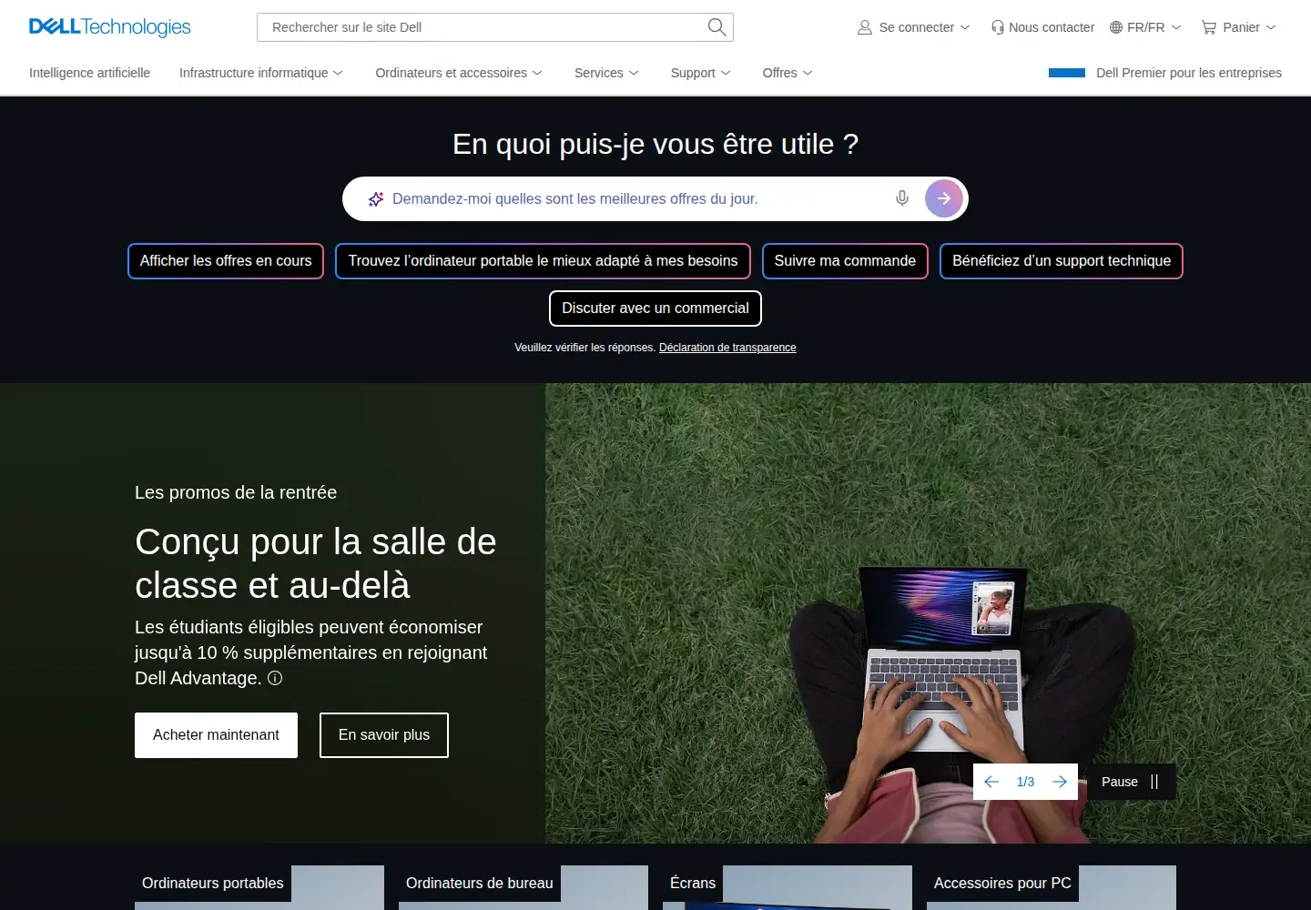Open Accessoires pour PC category card
The image size is (1311, 910).
1052,887
